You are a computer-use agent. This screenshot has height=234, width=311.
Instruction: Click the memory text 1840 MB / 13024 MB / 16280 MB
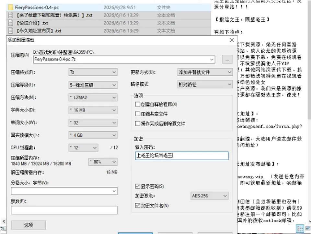(x=41, y=164)
